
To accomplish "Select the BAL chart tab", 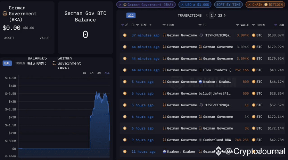I will point(7,63).
